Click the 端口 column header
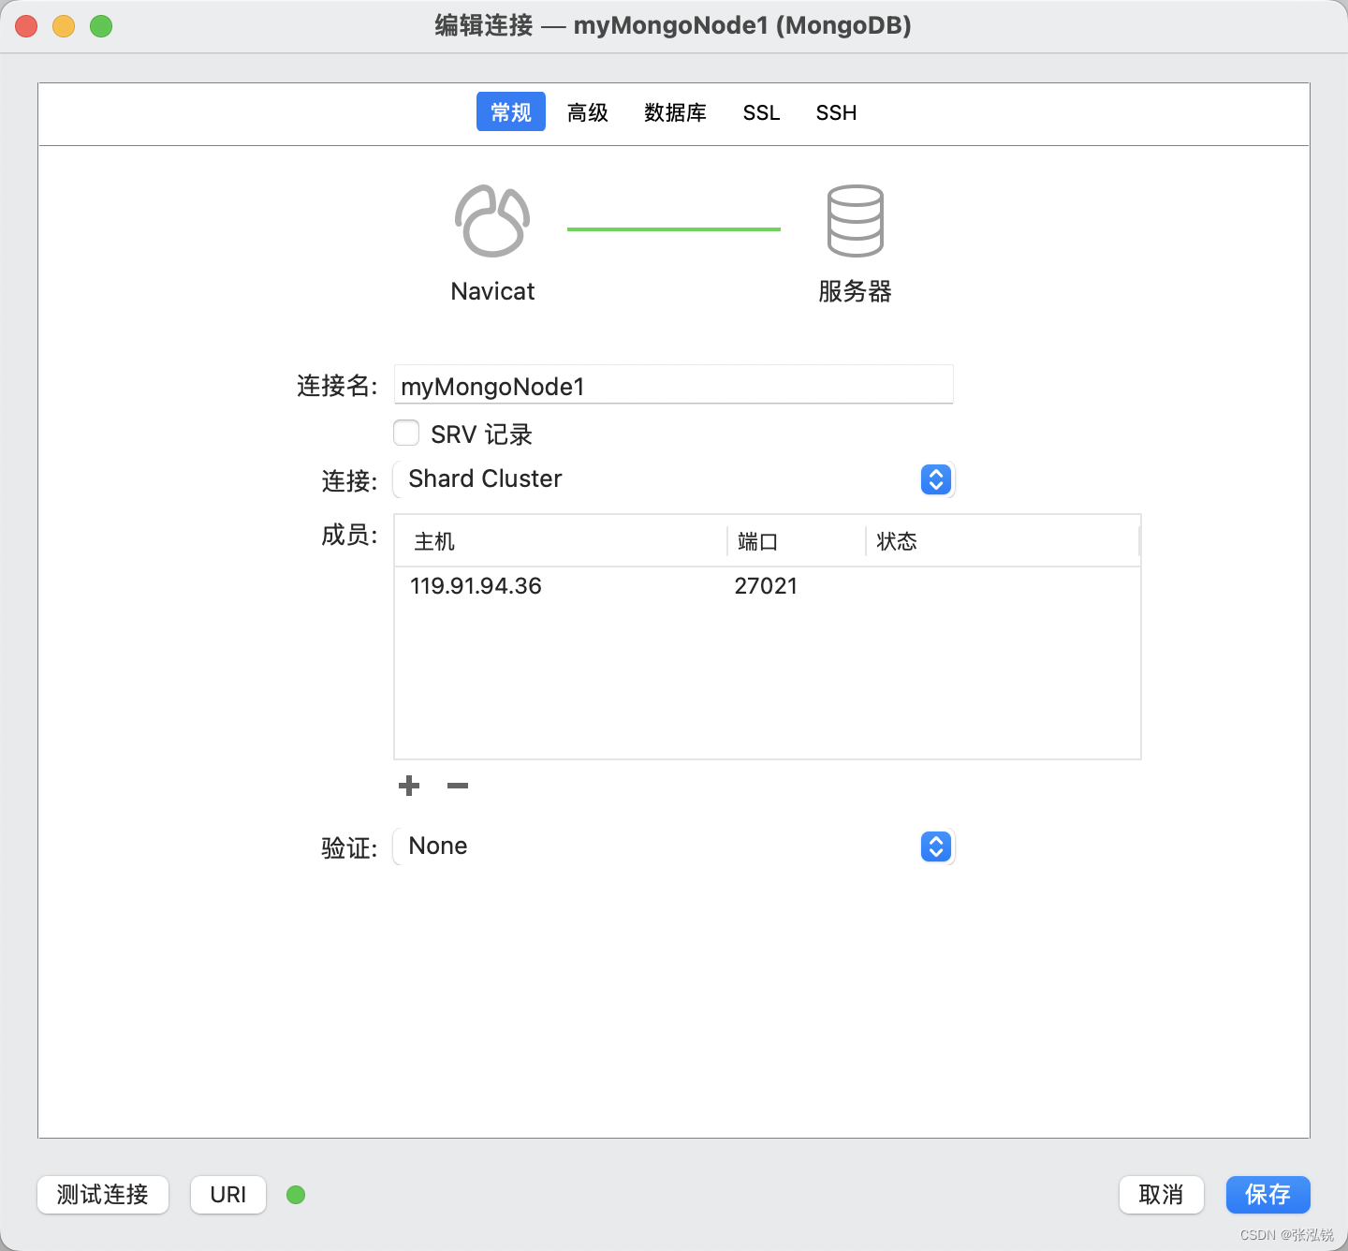This screenshot has width=1348, height=1251. coord(797,541)
